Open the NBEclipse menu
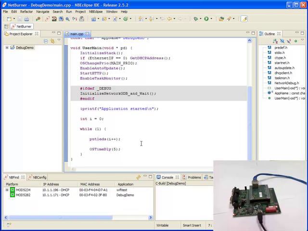Viewport: 308px width, 231px height. pyautogui.click(x=95, y=12)
